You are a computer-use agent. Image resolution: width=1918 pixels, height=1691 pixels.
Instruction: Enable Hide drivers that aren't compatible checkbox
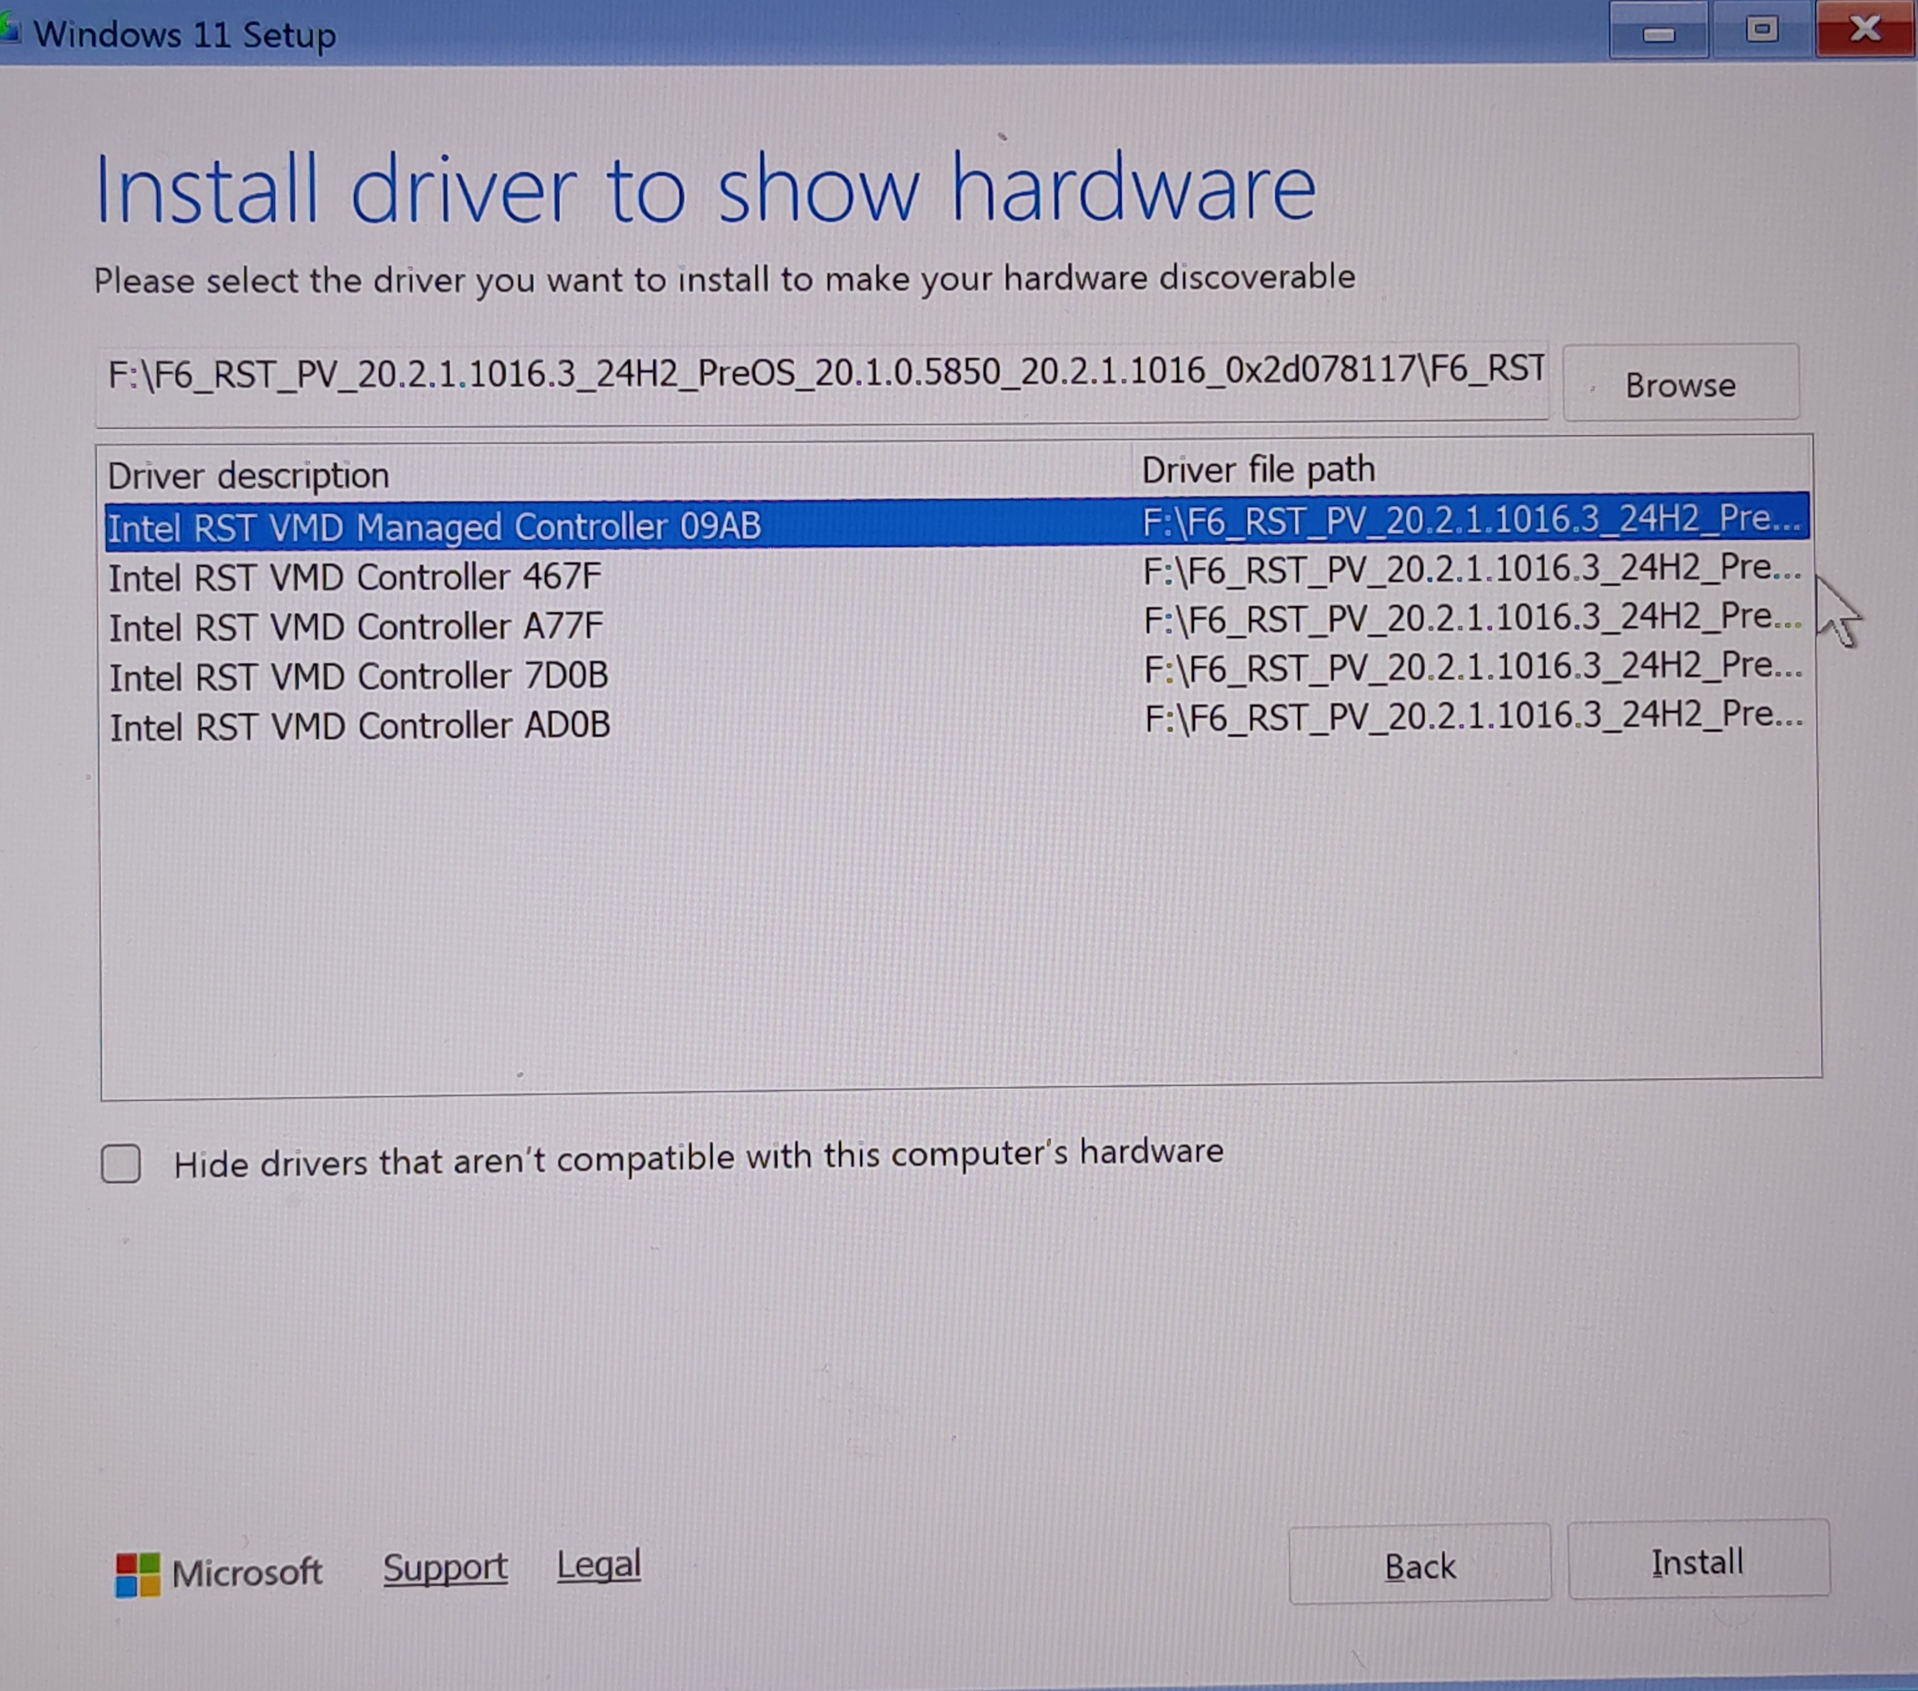click(121, 1164)
